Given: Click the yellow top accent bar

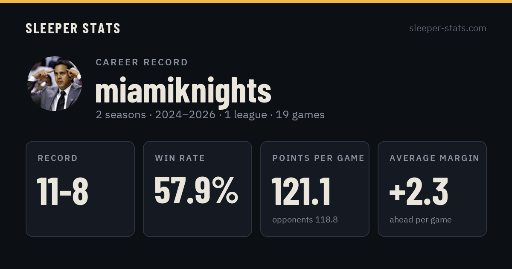Looking at the screenshot, I should point(256,1).
